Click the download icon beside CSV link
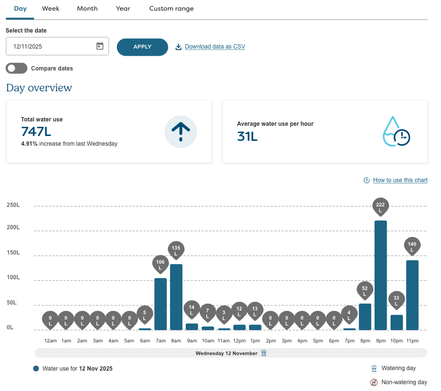Viewport: 441px width, 391px height. click(x=178, y=47)
